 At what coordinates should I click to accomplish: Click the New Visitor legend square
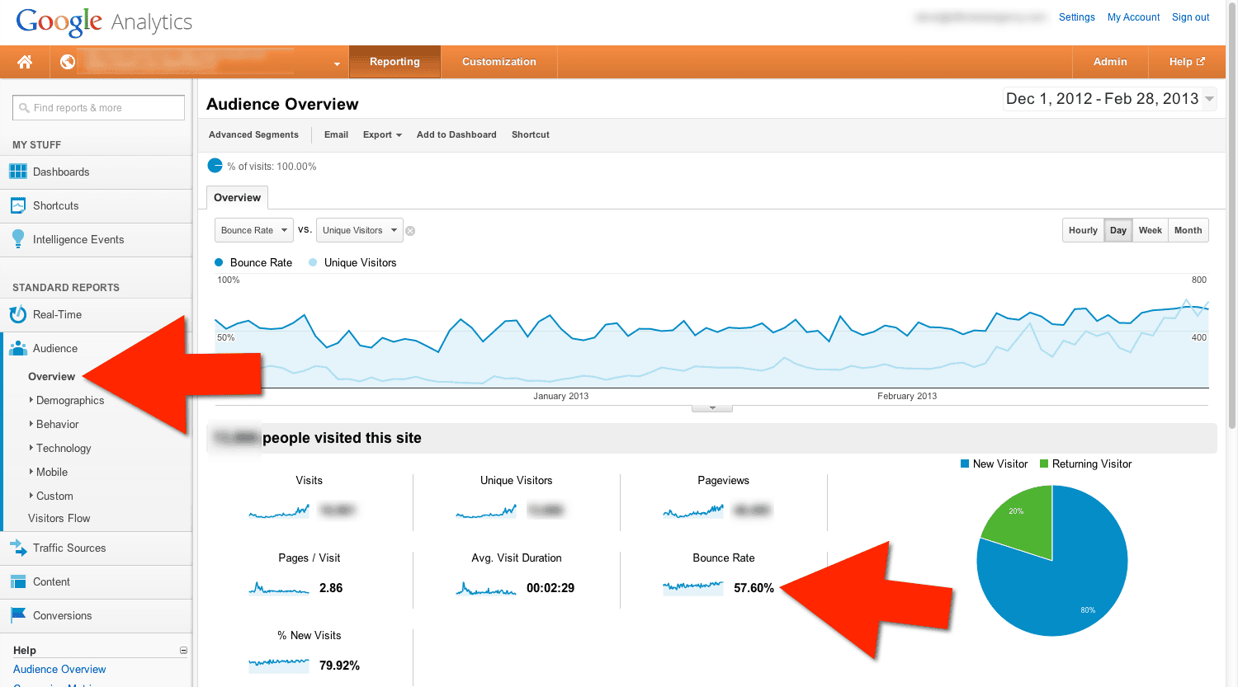click(x=965, y=463)
